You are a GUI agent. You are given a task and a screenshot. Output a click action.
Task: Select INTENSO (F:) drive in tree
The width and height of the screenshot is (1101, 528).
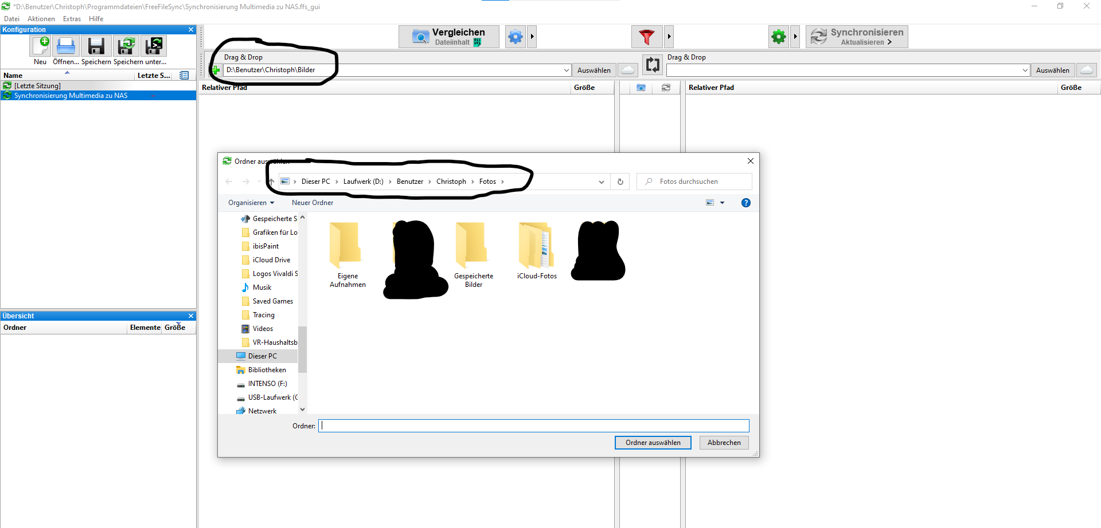(267, 384)
